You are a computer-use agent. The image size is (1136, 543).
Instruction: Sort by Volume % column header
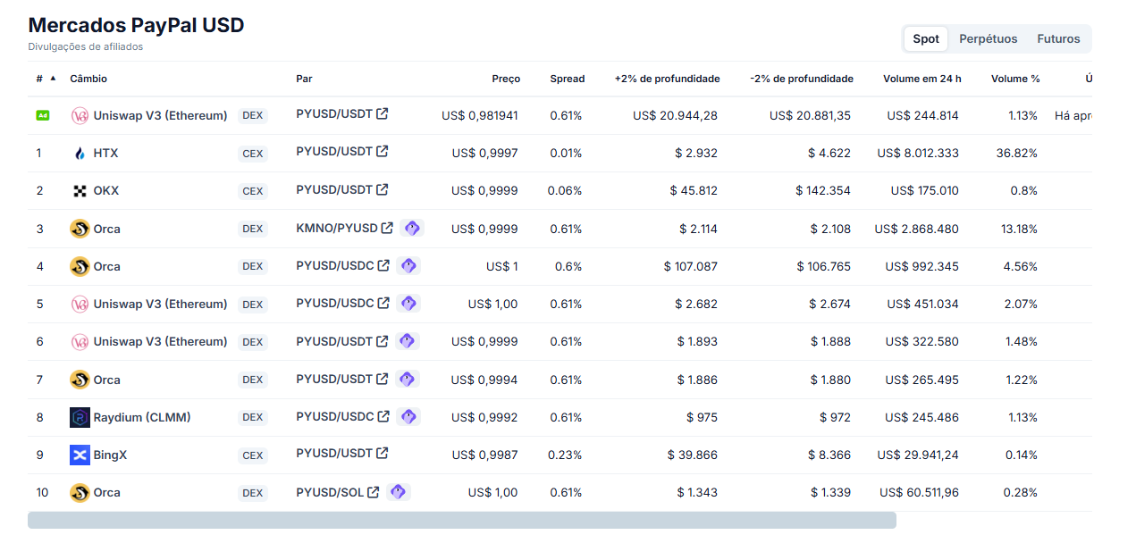tap(1015, 79)
